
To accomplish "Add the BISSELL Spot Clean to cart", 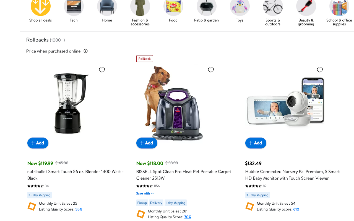I will point(147,143).
